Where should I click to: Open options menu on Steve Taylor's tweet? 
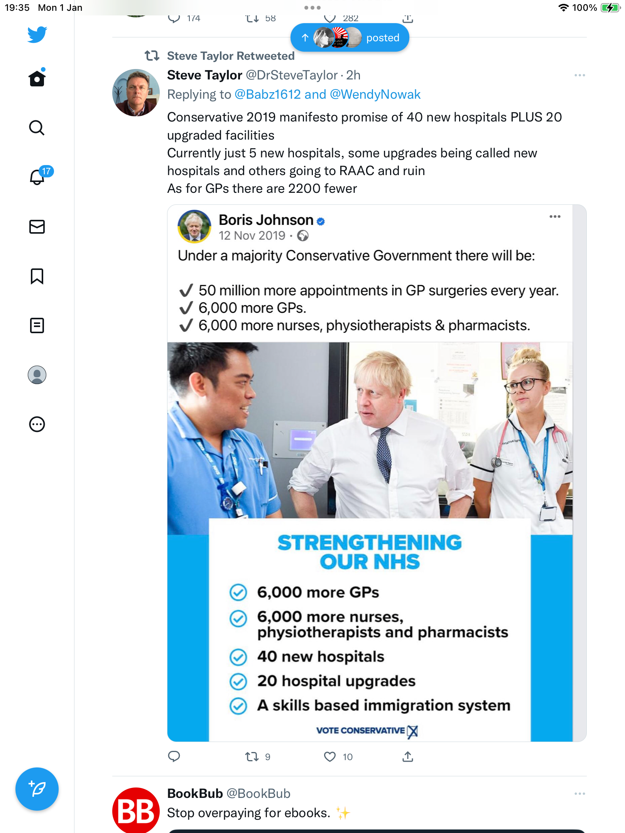click(x=579, y=75)
